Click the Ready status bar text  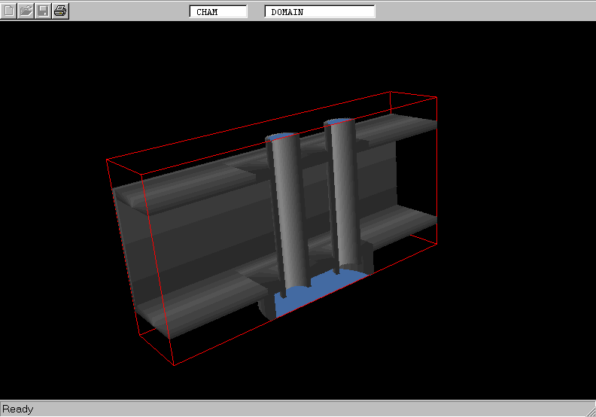18,409
